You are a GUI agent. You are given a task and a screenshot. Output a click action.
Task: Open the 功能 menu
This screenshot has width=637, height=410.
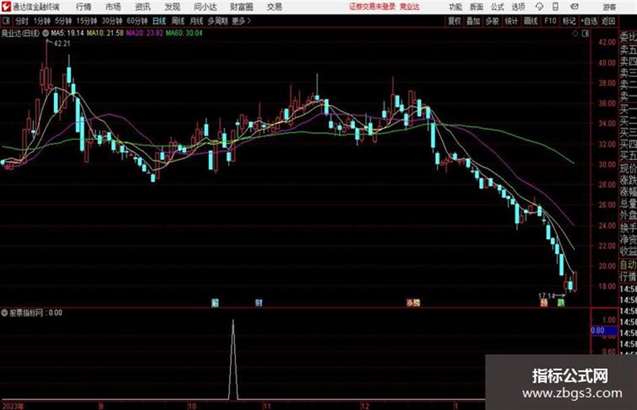[x=456, y=7]
